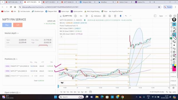Click the fullscreen rectangle icon
Image resolution: width=178 pixels, height=100 pixels.
click(x=155, y=16)
